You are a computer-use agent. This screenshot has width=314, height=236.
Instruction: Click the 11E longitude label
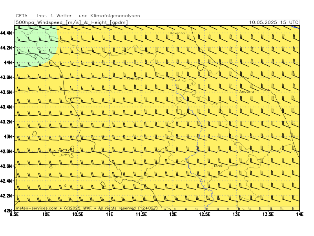tap(110, 214)
